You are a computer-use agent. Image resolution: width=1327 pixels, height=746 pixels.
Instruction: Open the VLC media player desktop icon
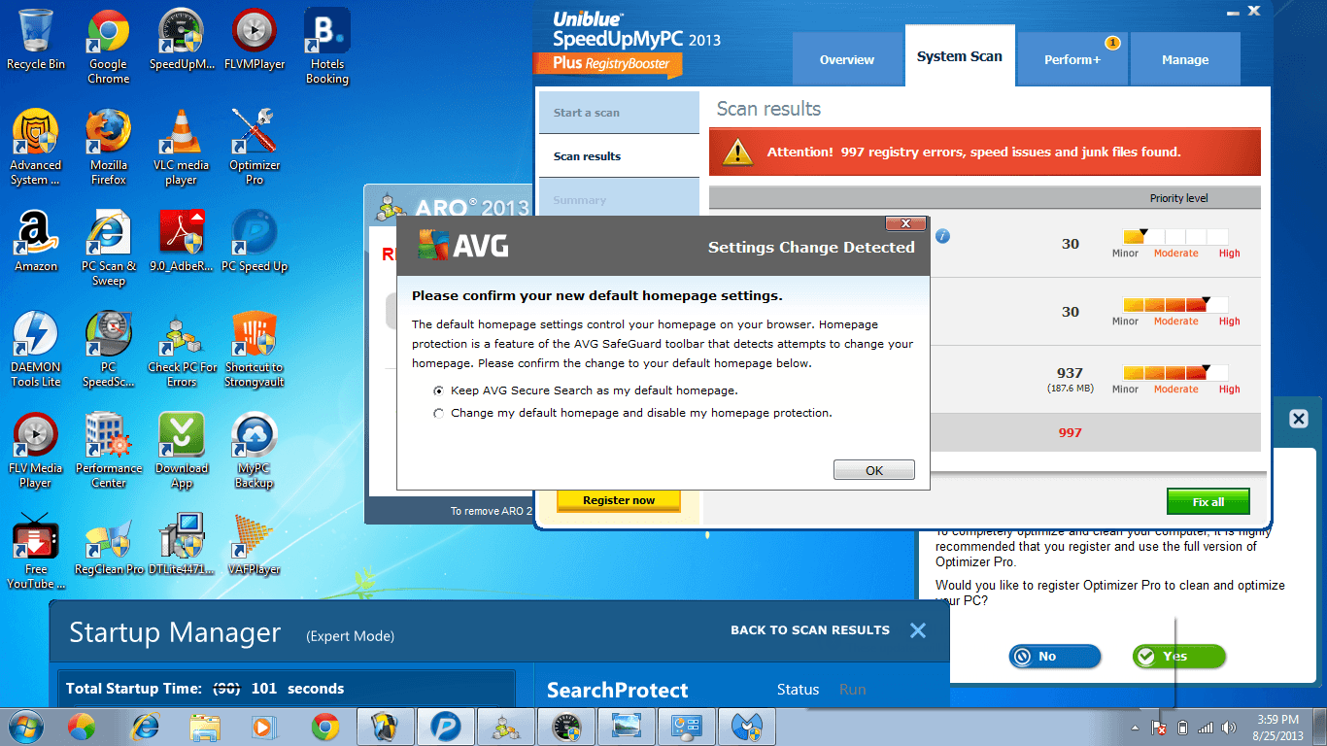tap(181, 148)
